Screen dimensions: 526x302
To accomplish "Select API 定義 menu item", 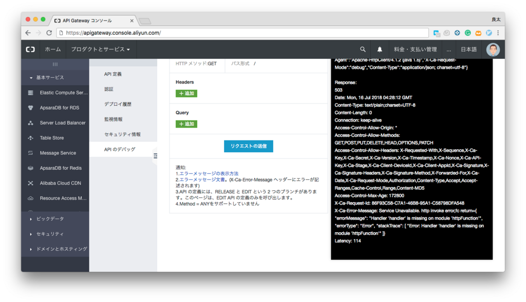I will [x=112, y=74].
